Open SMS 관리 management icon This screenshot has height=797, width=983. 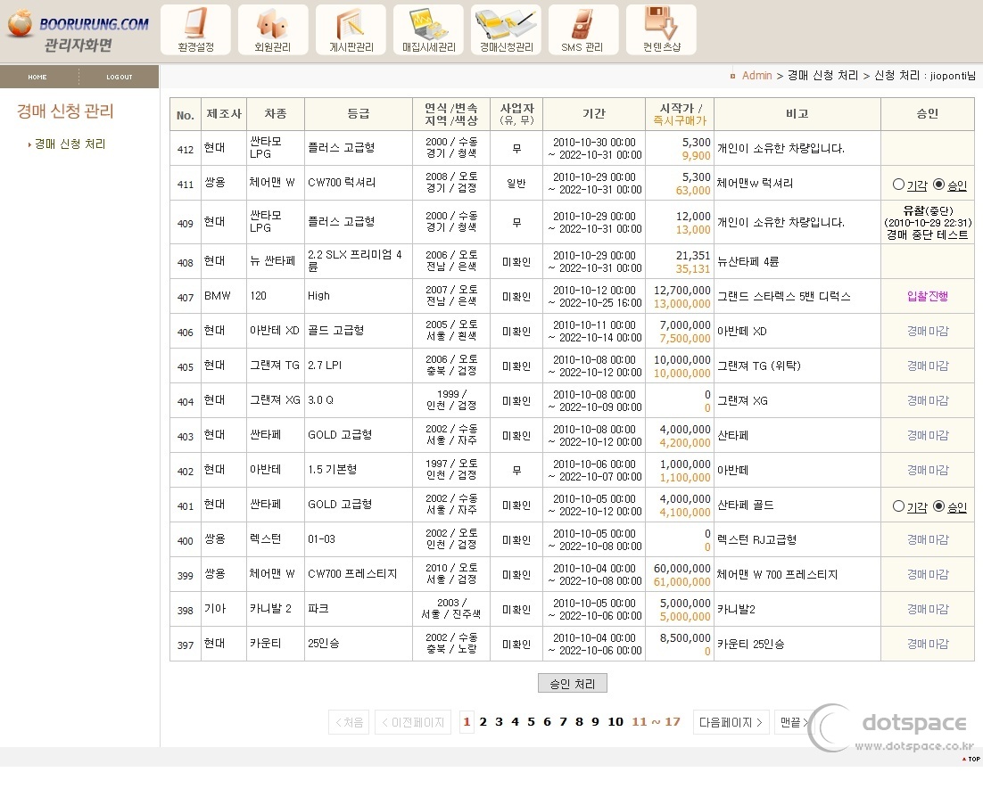pyautogui.click(x=582, y=29)
